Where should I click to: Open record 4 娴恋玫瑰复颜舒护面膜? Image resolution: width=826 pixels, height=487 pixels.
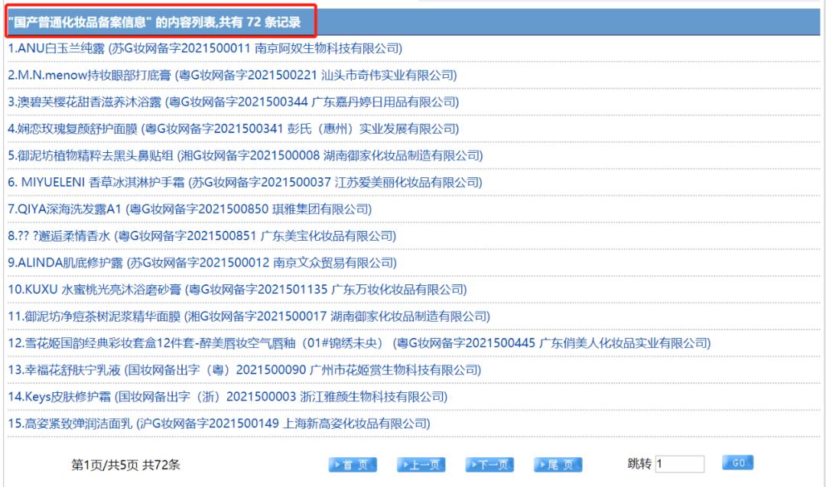tap(233, 129)
